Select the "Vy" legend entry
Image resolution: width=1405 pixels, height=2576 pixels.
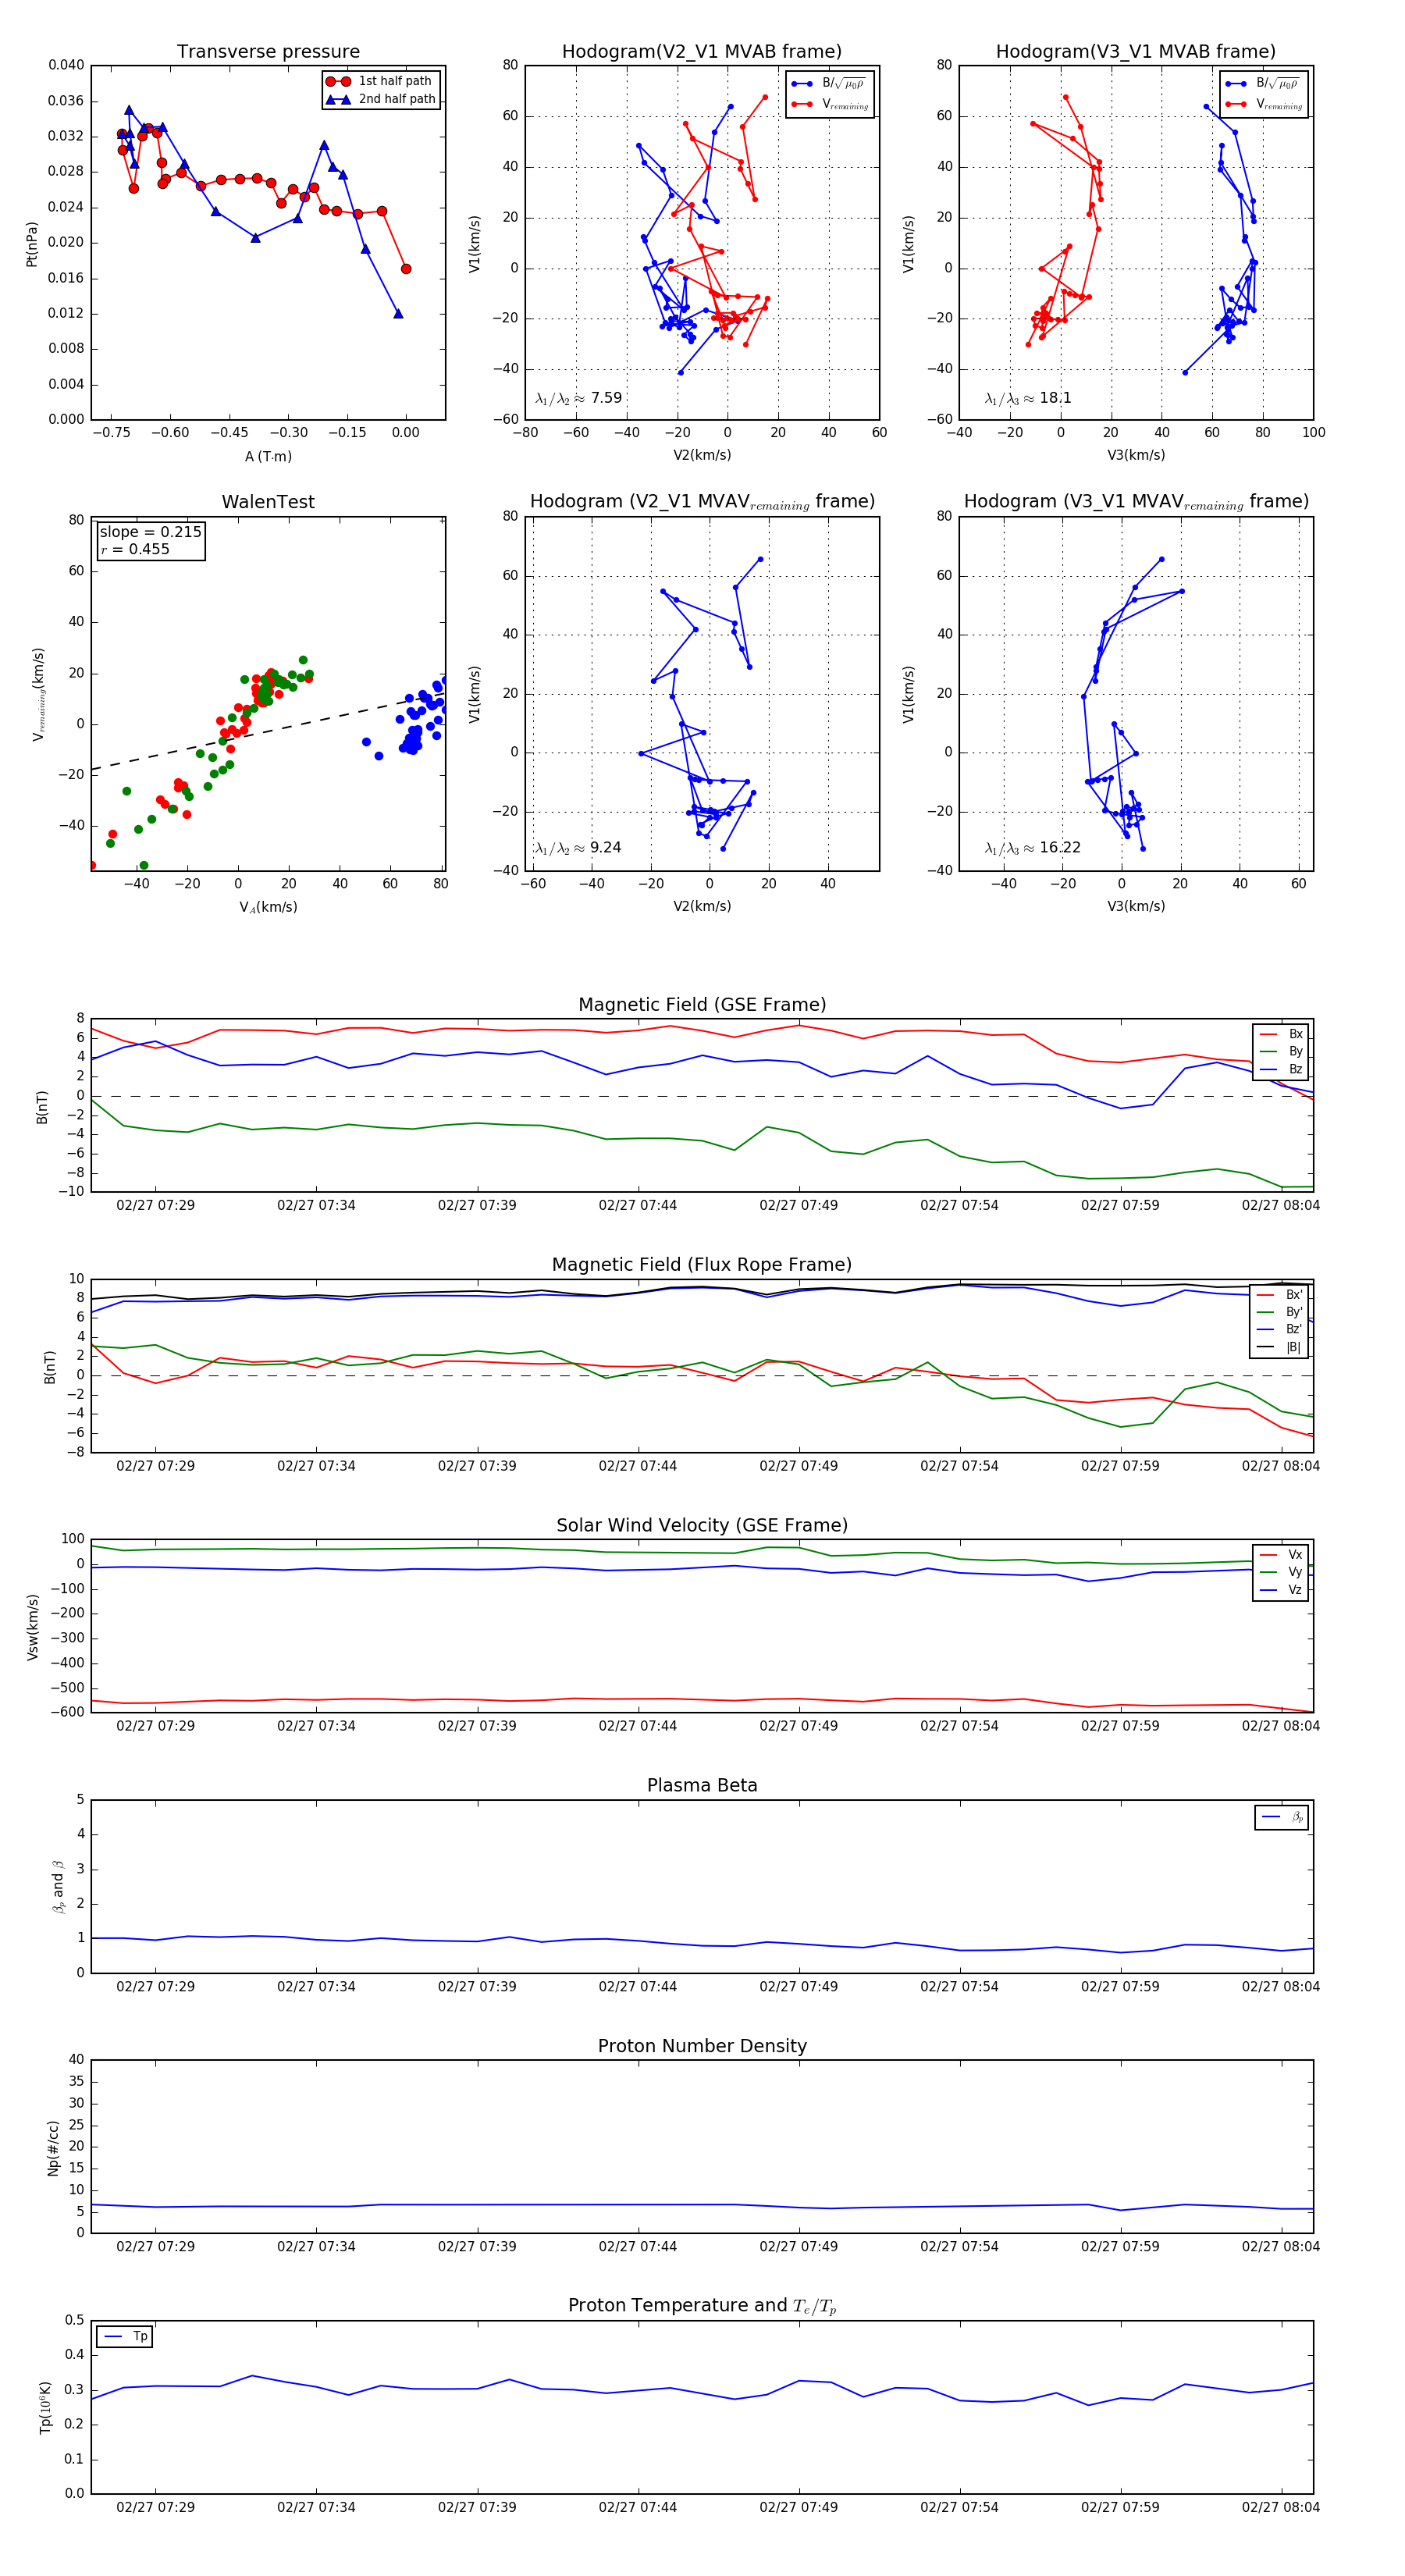coord(1281,1572)
